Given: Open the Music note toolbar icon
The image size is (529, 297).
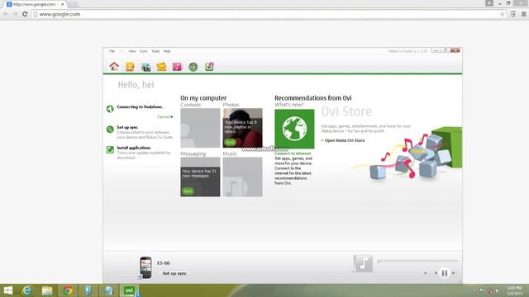Looking at the screenshot, I should click(177, 67).
